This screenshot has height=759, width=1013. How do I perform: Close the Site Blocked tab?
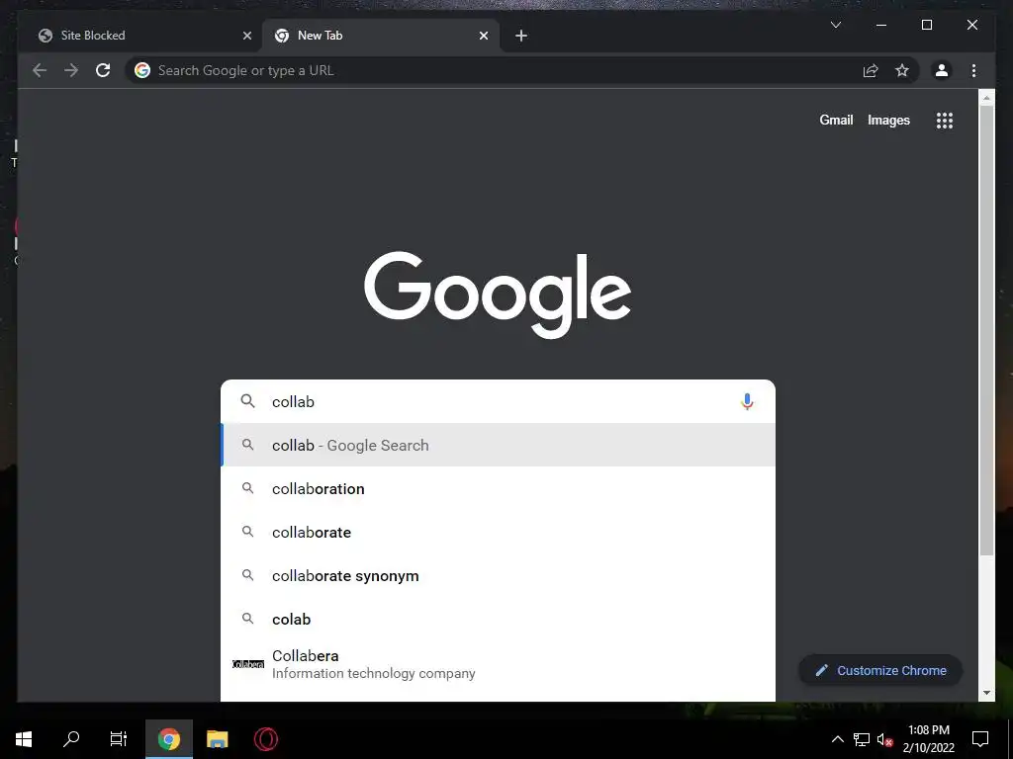[246, 36]
